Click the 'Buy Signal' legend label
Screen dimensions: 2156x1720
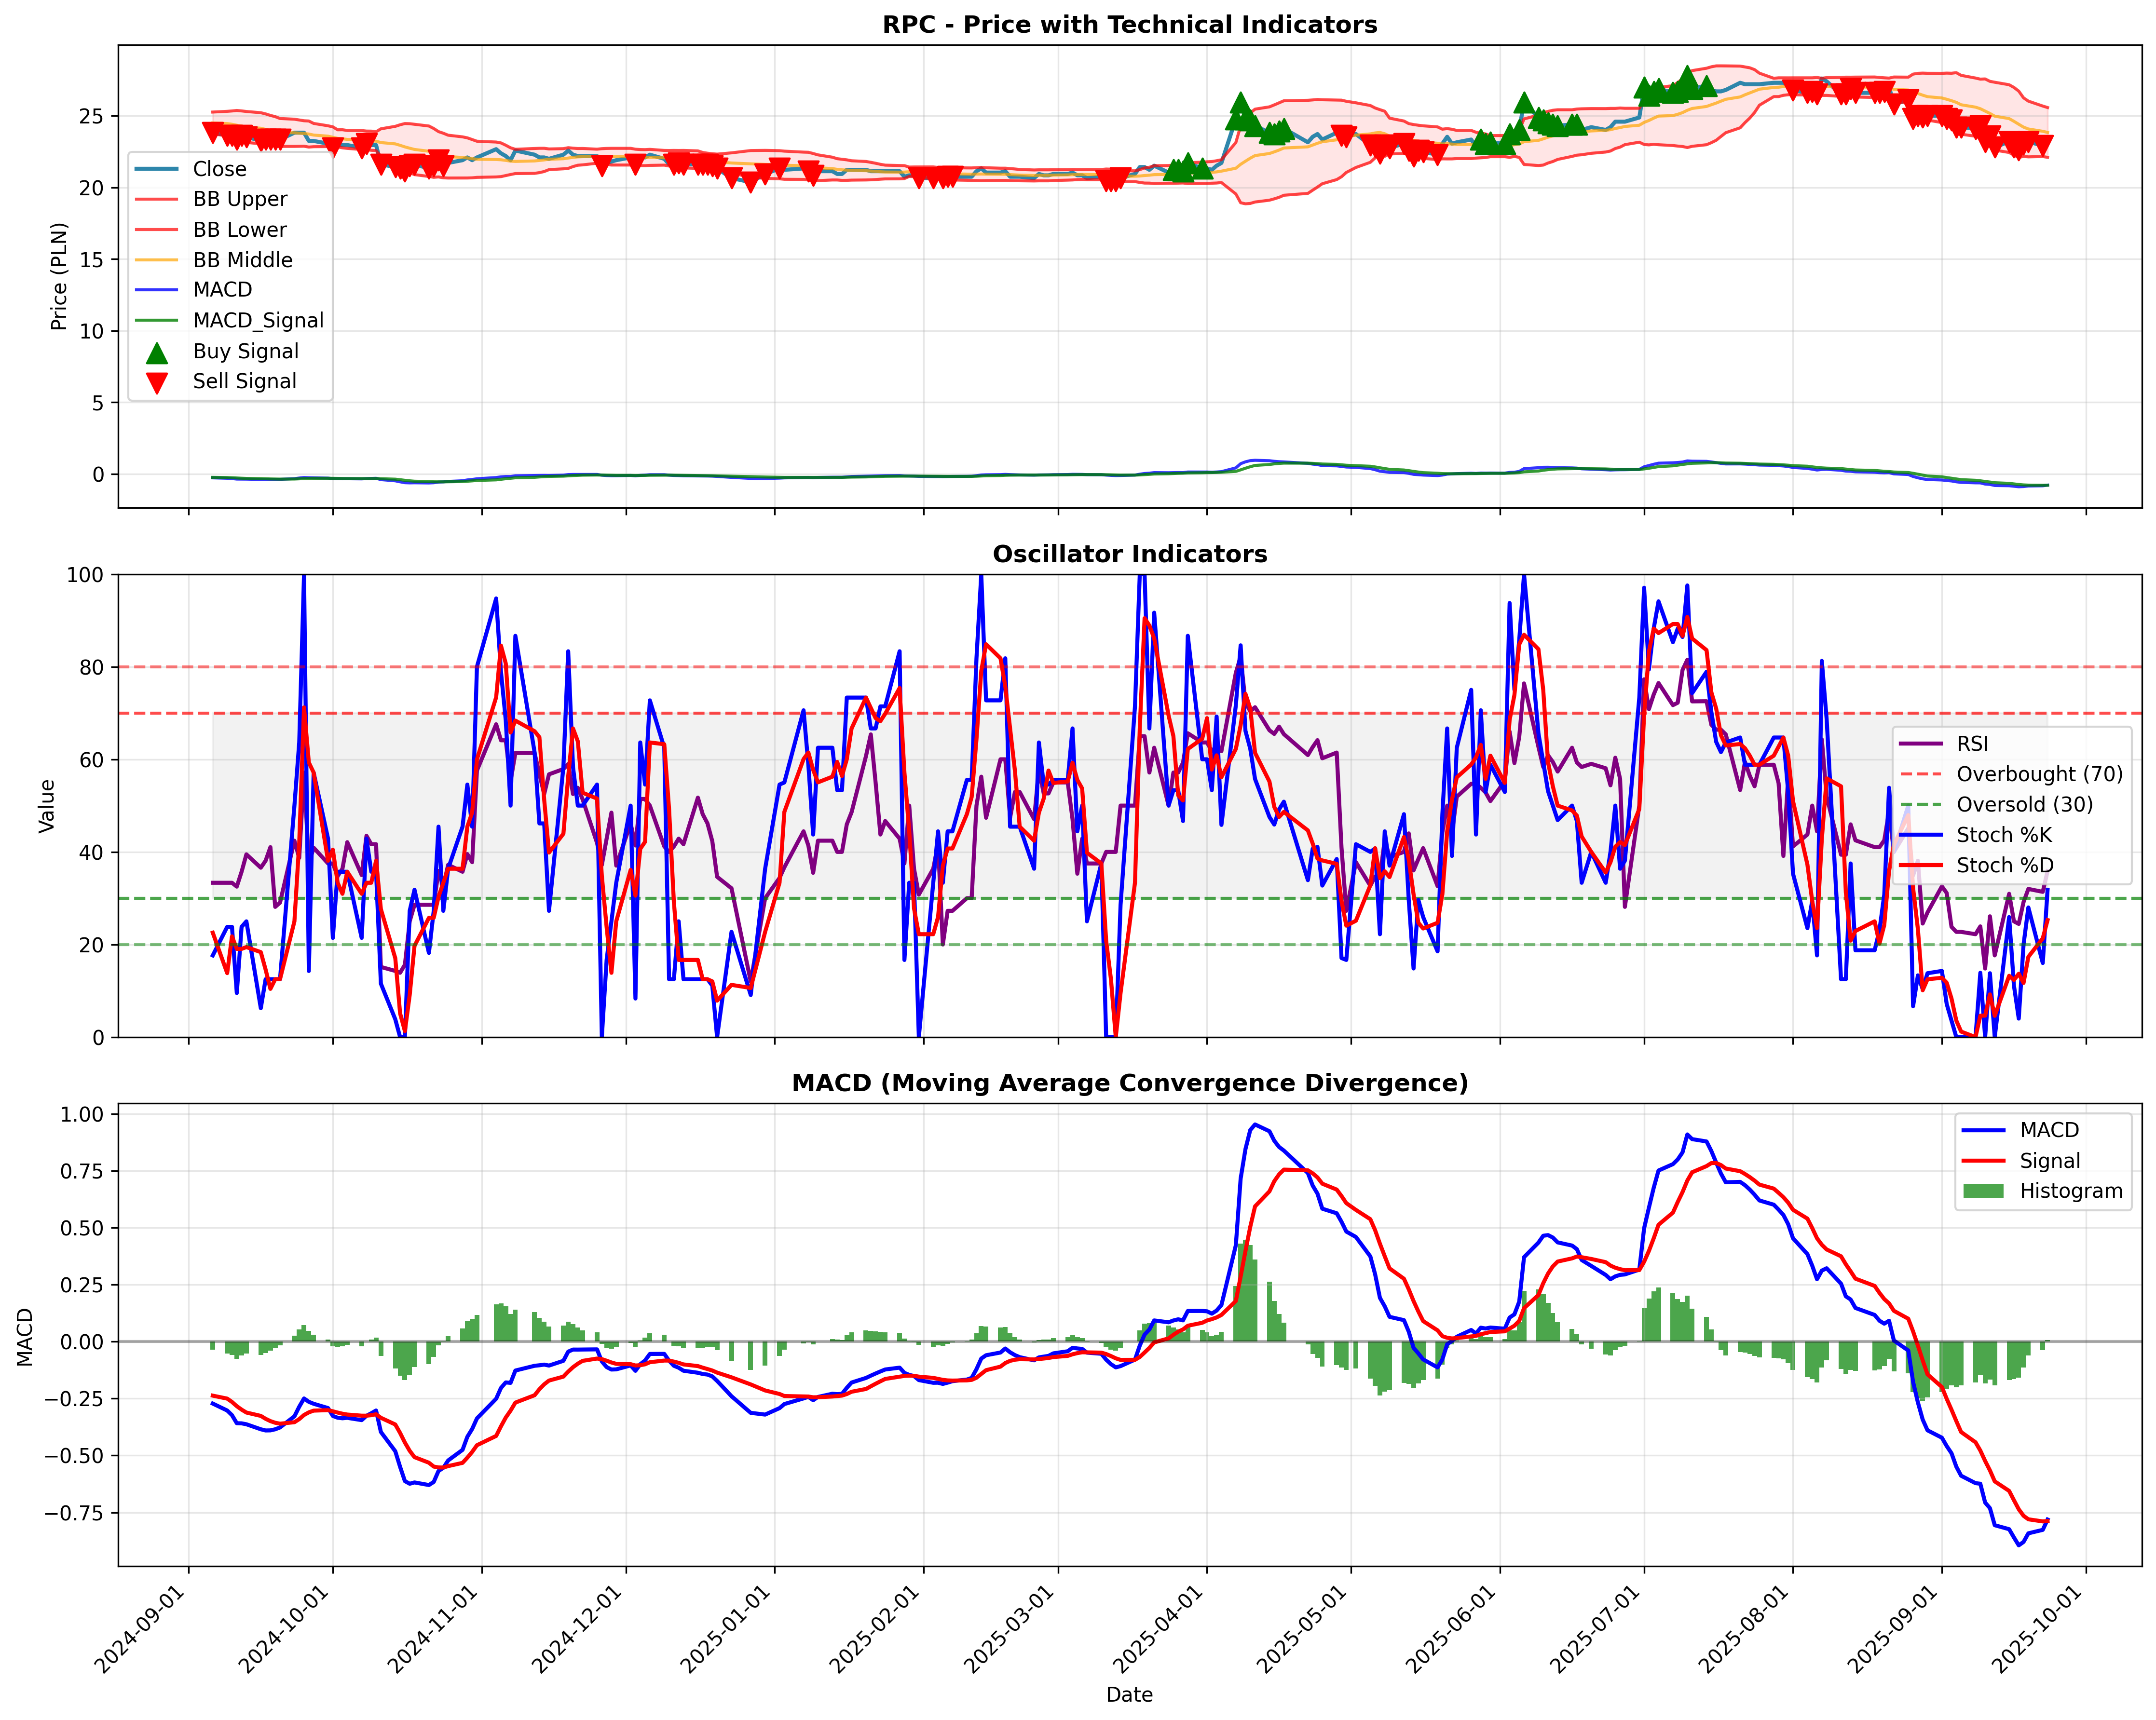tap(246, 351)
